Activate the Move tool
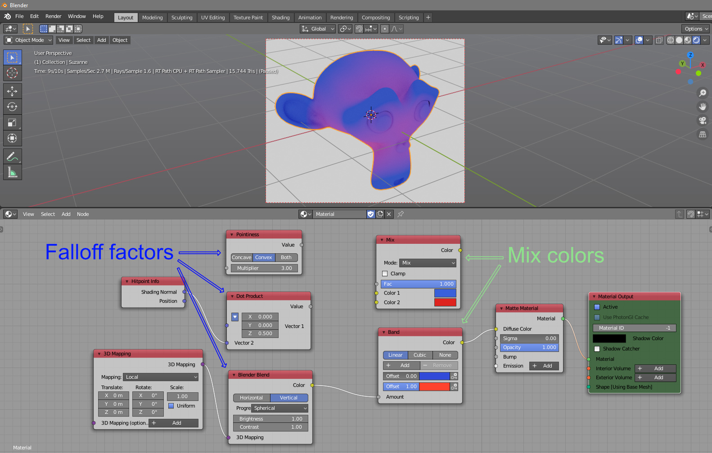 point(12,91)
